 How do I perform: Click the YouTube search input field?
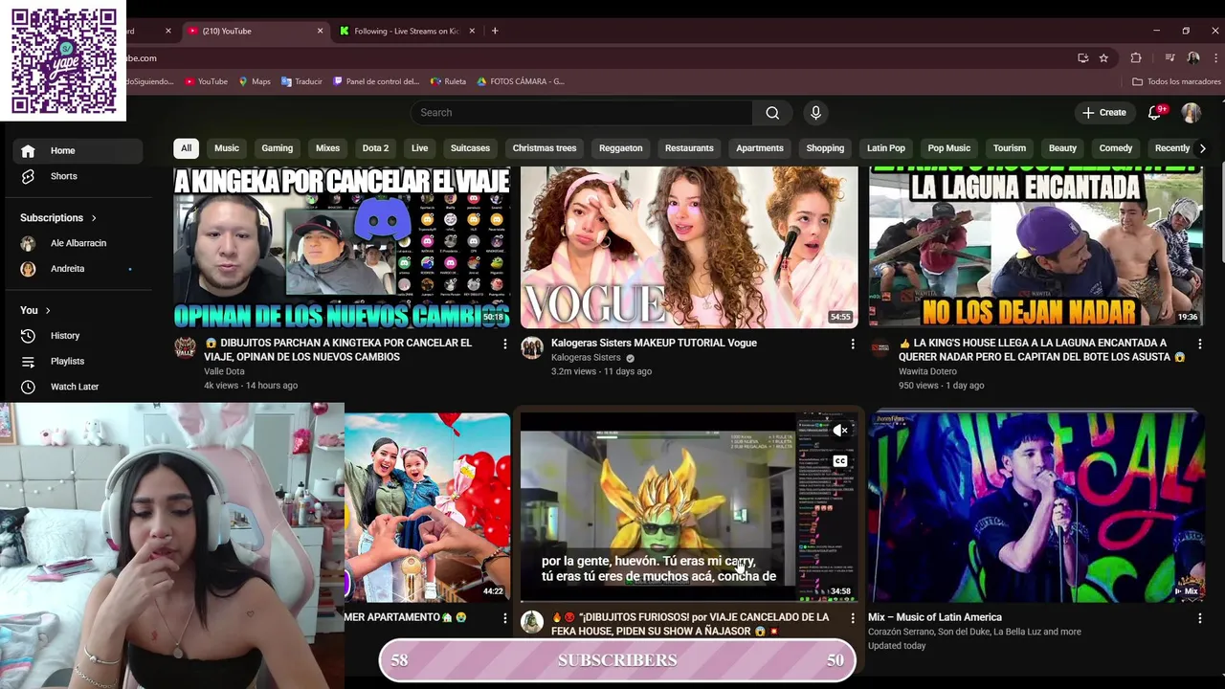(582, 113)
